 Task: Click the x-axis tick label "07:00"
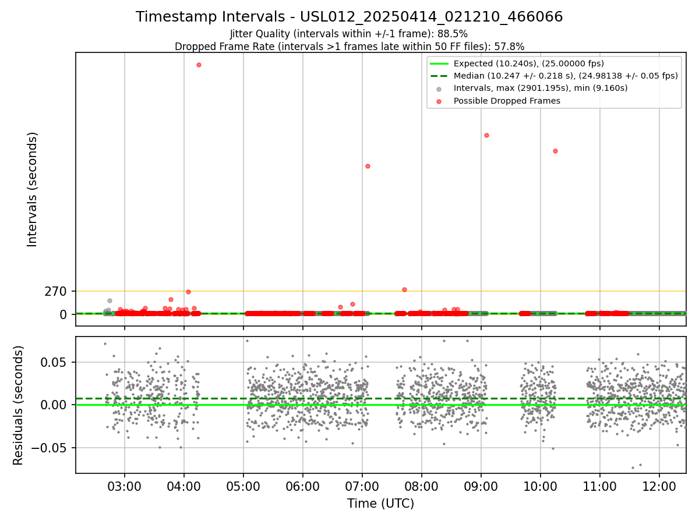[x=362, y=486]
